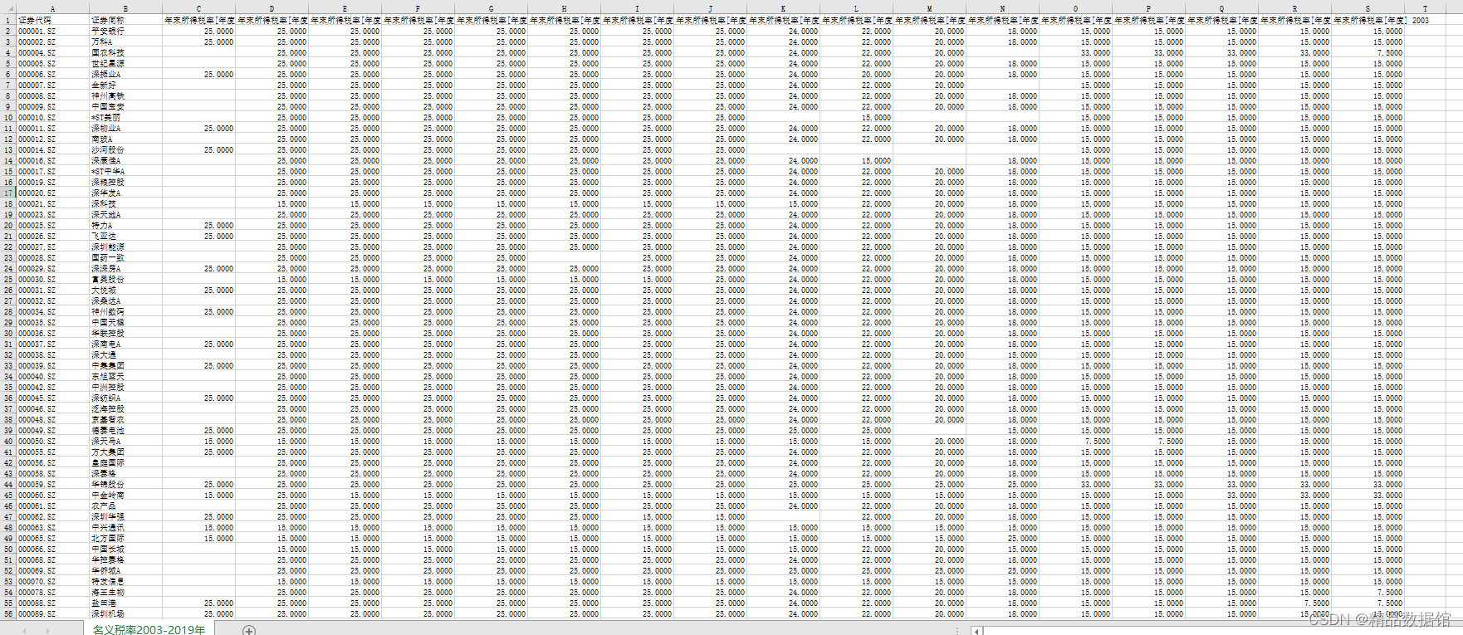Click the 证券代码 header cell
The image size is (1463, 635).
tap(53, 20)
